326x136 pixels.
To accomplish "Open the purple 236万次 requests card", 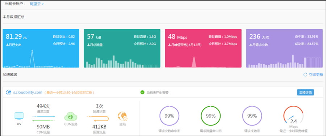I will click(x=284, y=48).
